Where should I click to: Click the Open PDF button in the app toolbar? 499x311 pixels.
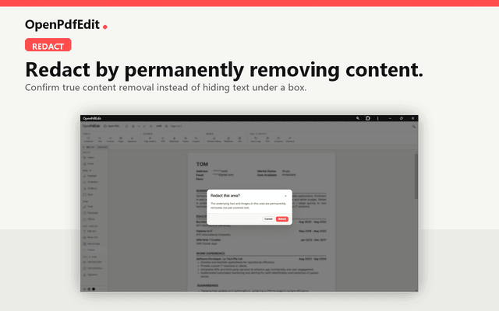(x=112, y=126)
